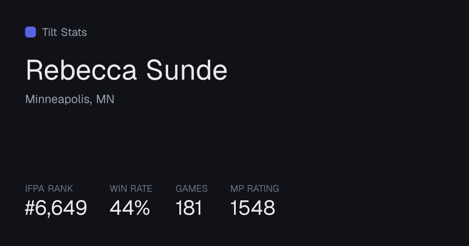The image size is (469, 246).
Task: Click the hash symbol before 6,649
Action: [x=30, y=208]
